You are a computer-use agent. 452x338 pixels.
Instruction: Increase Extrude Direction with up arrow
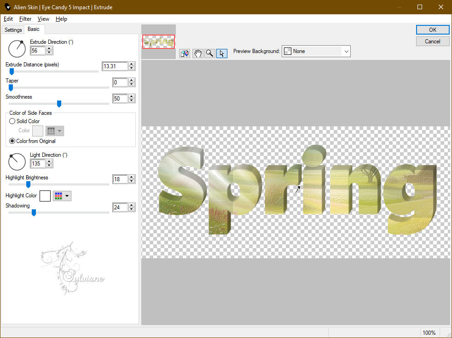(x=49, y=48)
